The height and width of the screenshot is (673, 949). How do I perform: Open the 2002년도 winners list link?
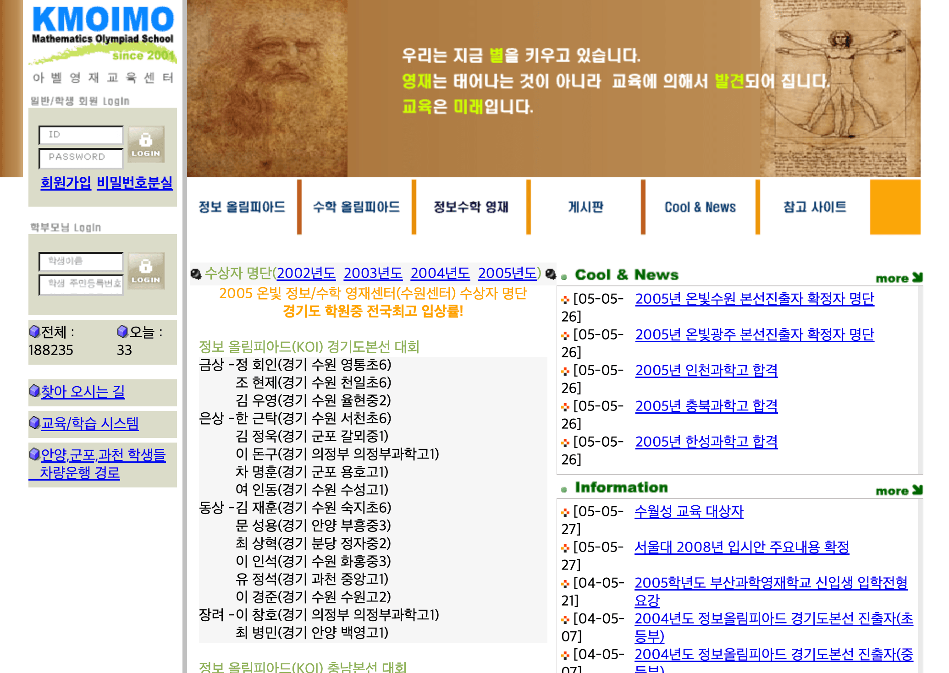[306, 273]
